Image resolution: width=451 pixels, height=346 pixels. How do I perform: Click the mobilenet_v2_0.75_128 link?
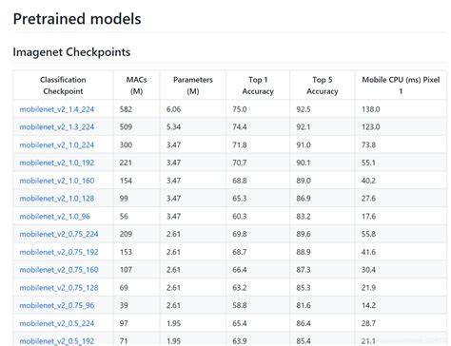(59, 288)
